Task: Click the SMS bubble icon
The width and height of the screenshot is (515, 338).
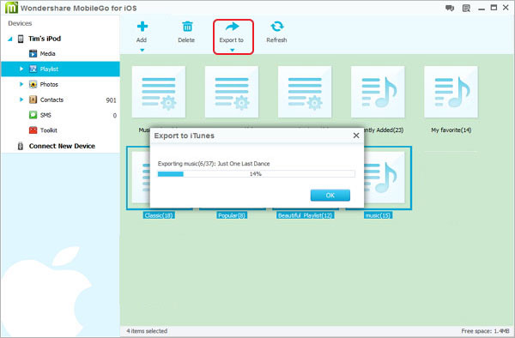Action: [x=33, y=115]
